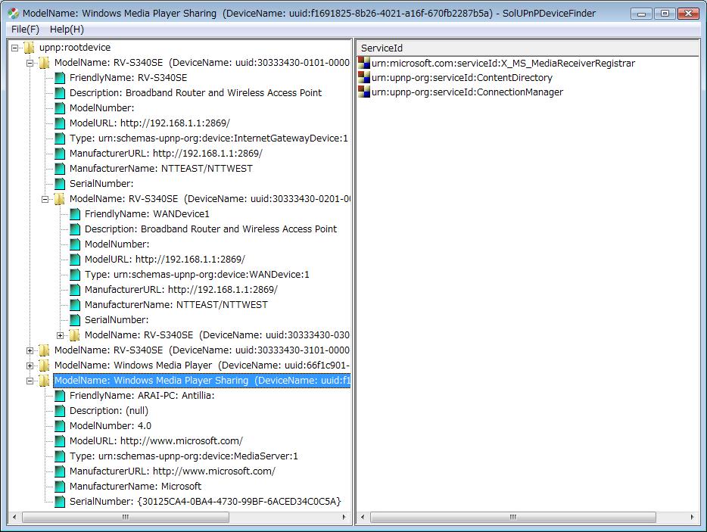The width and height of the screenshot is (707, 532).
Task: Click right arrow of ServiceId pane scrollbar
Action: point(693,517)
